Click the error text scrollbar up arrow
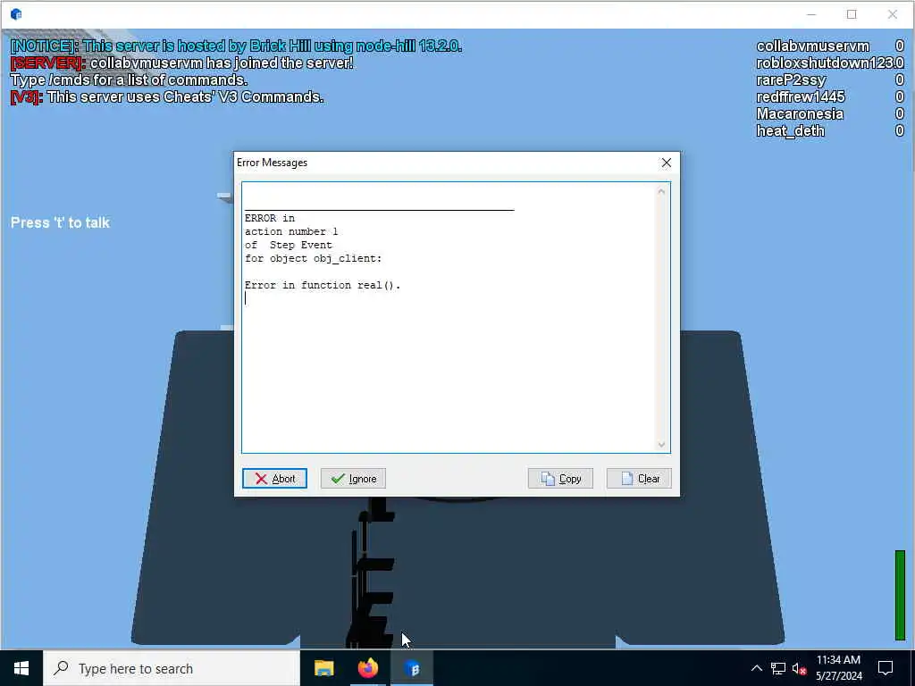 tap(661, 191)
